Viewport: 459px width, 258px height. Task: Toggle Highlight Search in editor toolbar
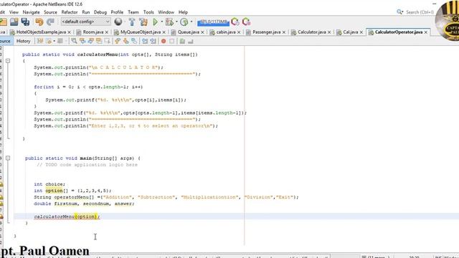click(x=99, y=42)
